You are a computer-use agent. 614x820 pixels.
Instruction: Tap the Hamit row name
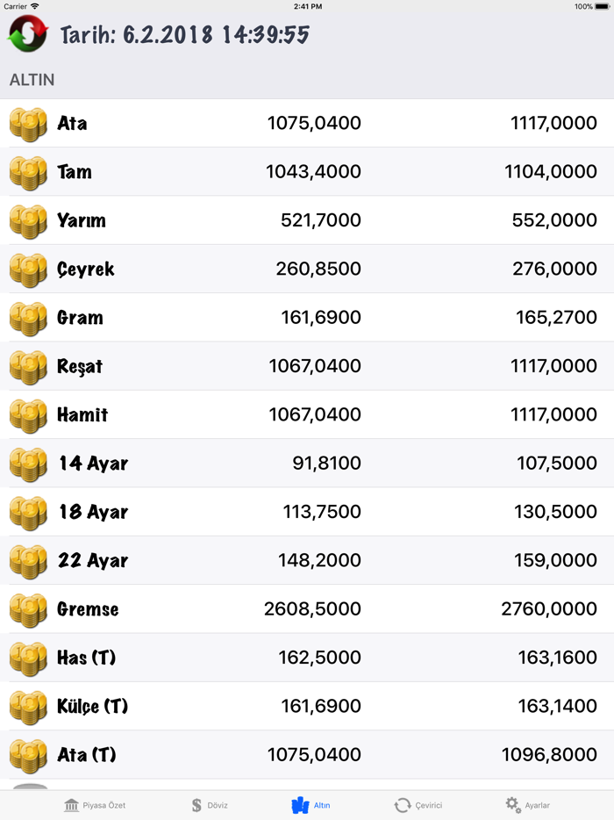(x=82, y=414)
